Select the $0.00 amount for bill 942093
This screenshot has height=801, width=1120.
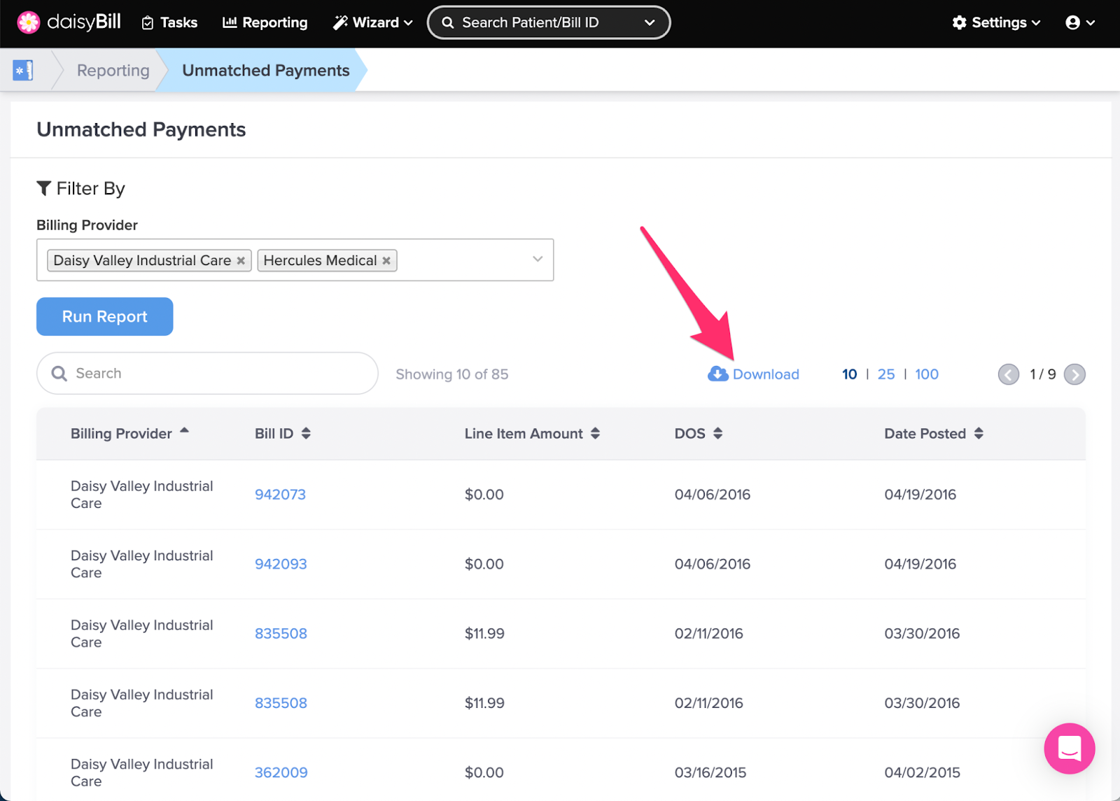pos(484,564)
